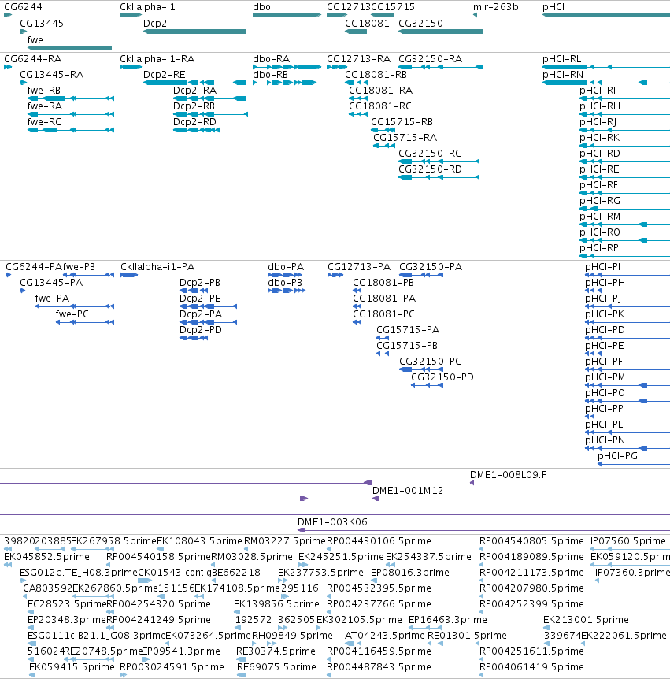Select EST RH09849.5prime

(x=265, y=644)
